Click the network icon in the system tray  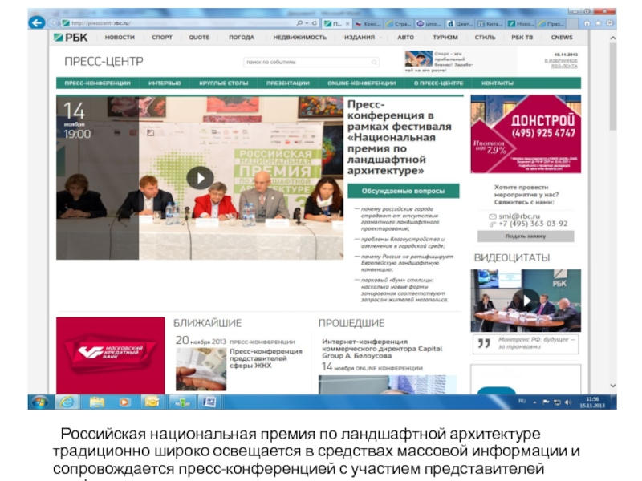(x=557, y=402)
